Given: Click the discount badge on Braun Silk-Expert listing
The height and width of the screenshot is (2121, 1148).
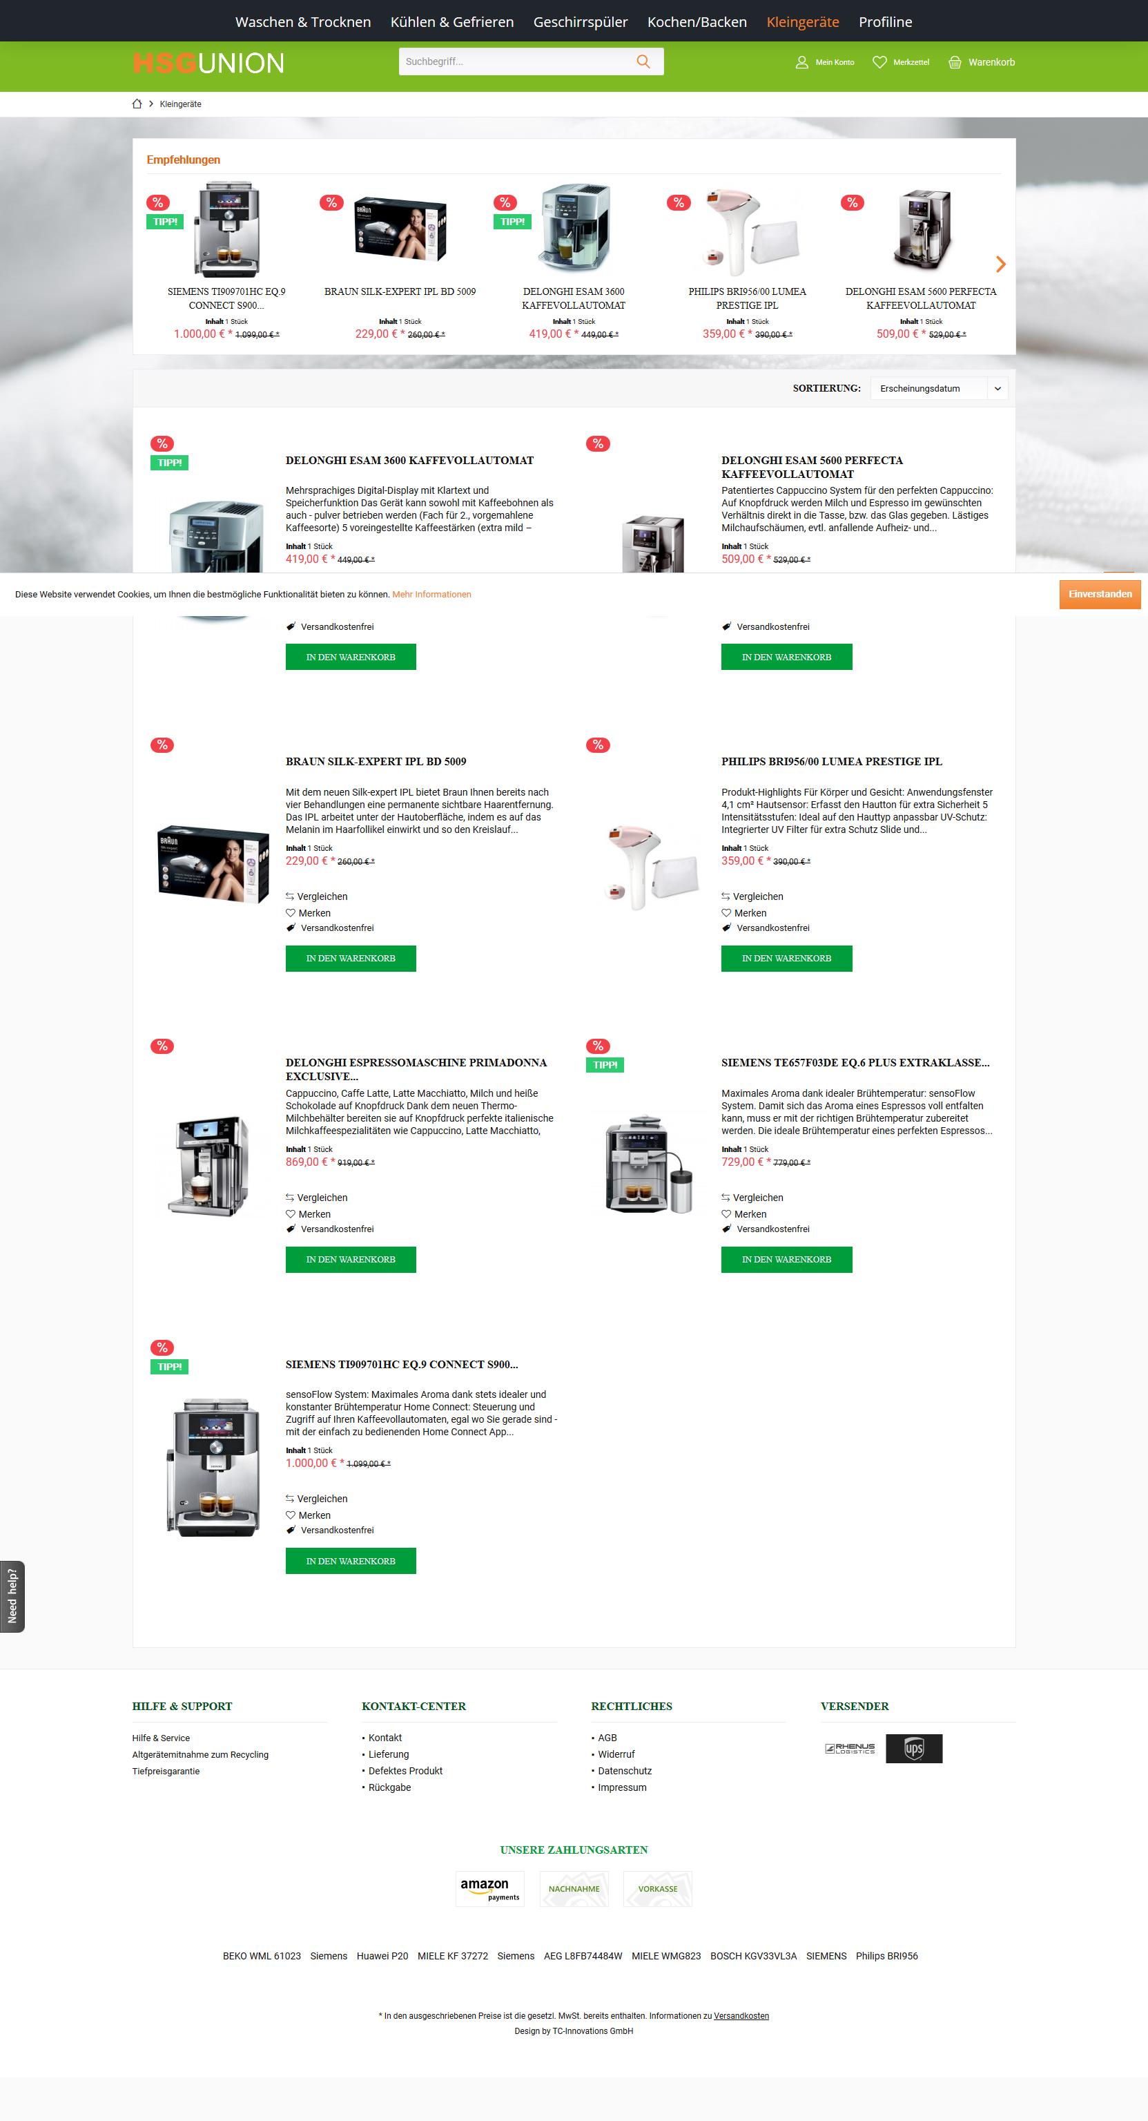Looking at the screenshot, I should [162, 745].
